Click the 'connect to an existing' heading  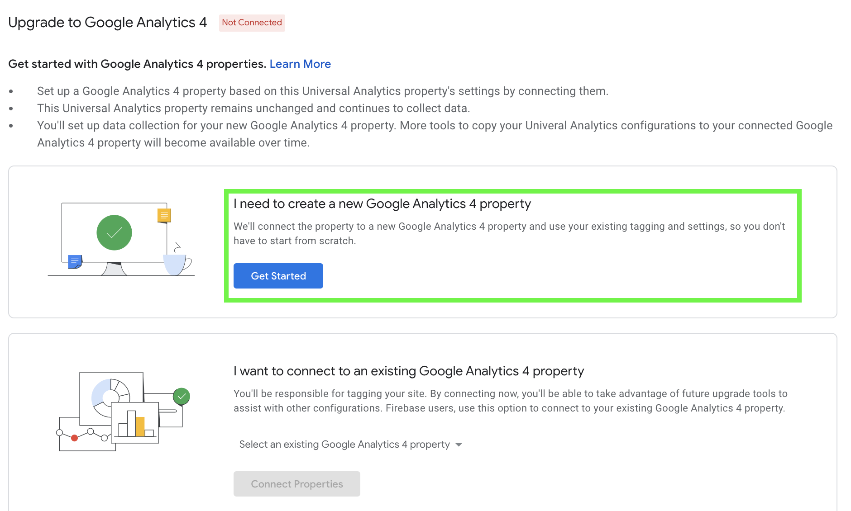[x=409, y=371]
